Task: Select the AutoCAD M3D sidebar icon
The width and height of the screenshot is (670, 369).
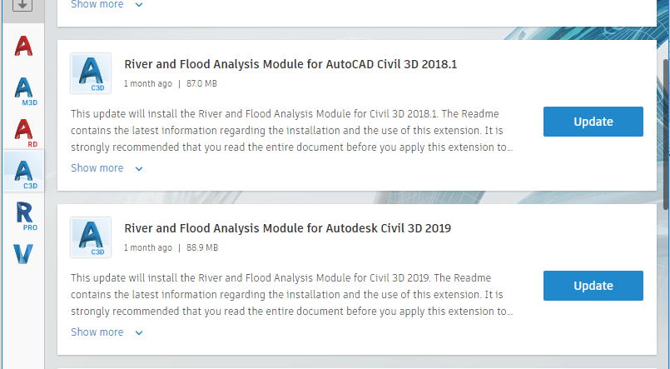Action: [x=23, y=89]
